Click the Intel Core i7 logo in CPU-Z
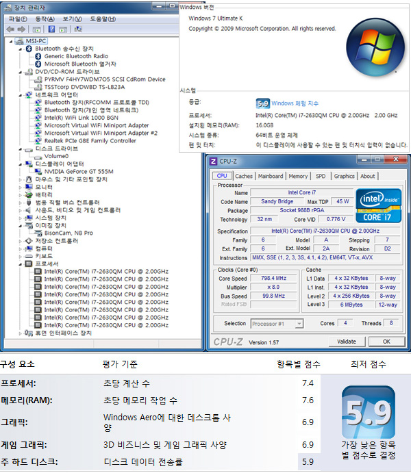The height and width of the screenshot is (473, 411). click(x=378, y=206)
